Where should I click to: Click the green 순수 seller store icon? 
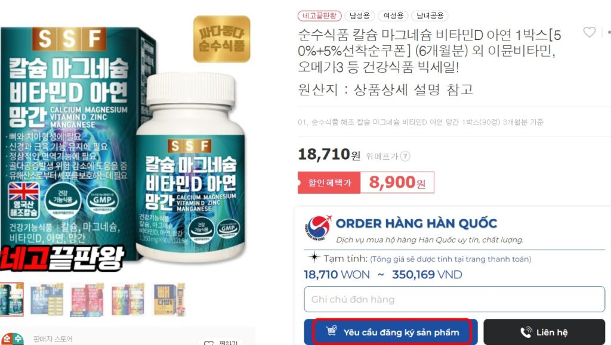point(12,339)
